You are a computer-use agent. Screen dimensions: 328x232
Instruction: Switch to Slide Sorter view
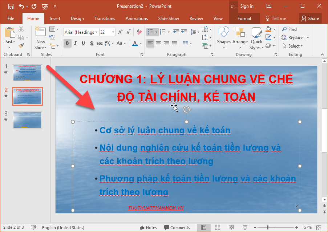pos(218,227)
